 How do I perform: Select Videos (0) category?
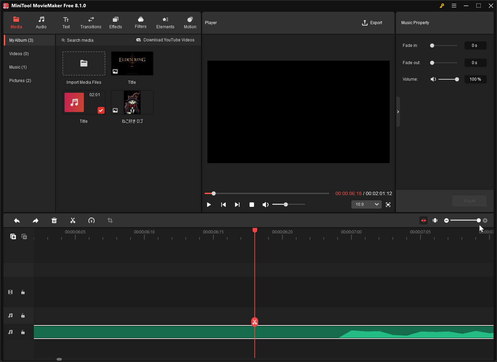point(30,54)
